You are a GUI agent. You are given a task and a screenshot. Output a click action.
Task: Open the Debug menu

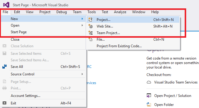tap(61, 12)
